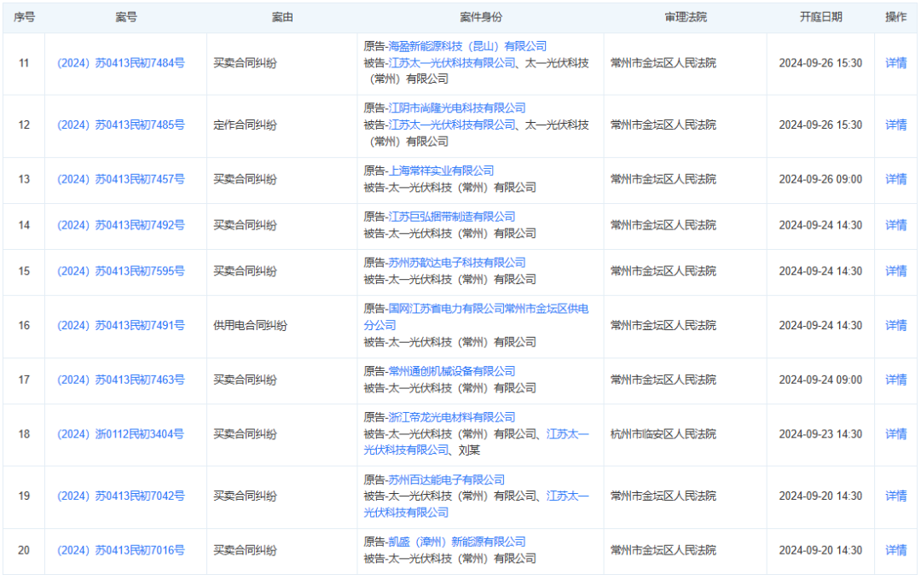Click defendant 江苏太一光伏科技有限公司 in row 12
921x575 pixels.
click(451, 125)
